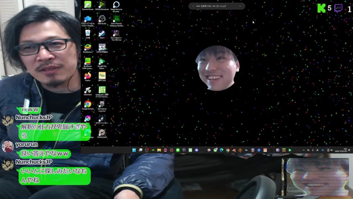Image resolution: width=353 pixels, height=199 pixels.
Task: Select the 漢字でGO! desktop icon
Action: 102,77
